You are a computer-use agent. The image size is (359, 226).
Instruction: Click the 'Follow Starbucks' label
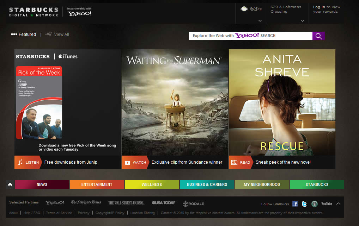pyautogui.click(x=275, y=204)
